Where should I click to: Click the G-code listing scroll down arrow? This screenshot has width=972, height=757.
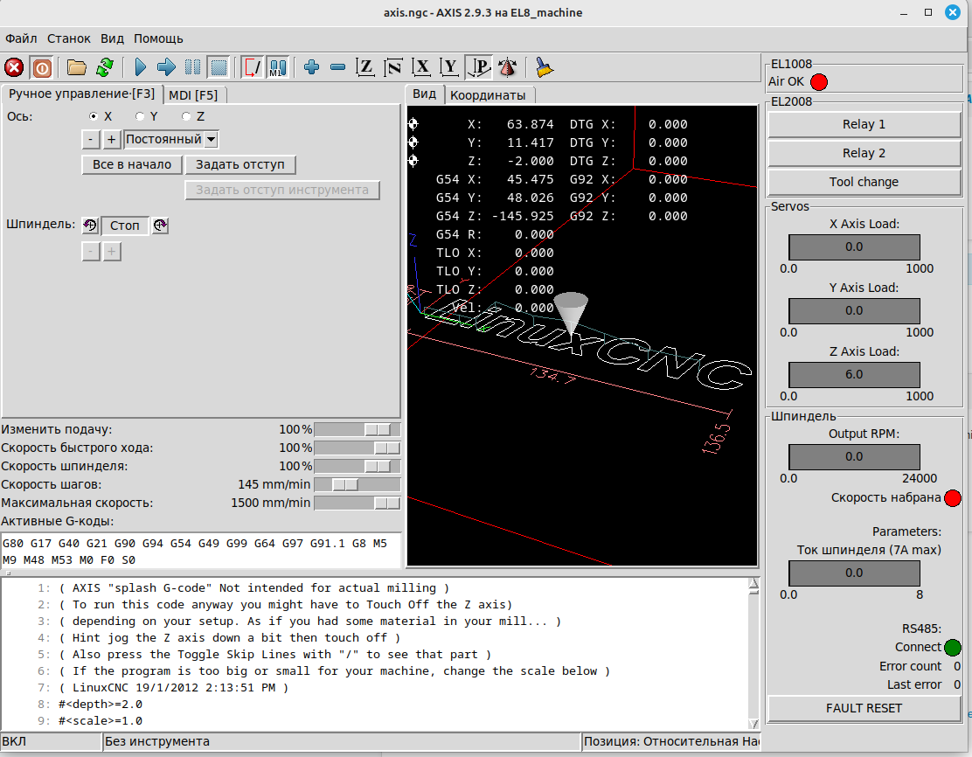(x=753, y=723)
